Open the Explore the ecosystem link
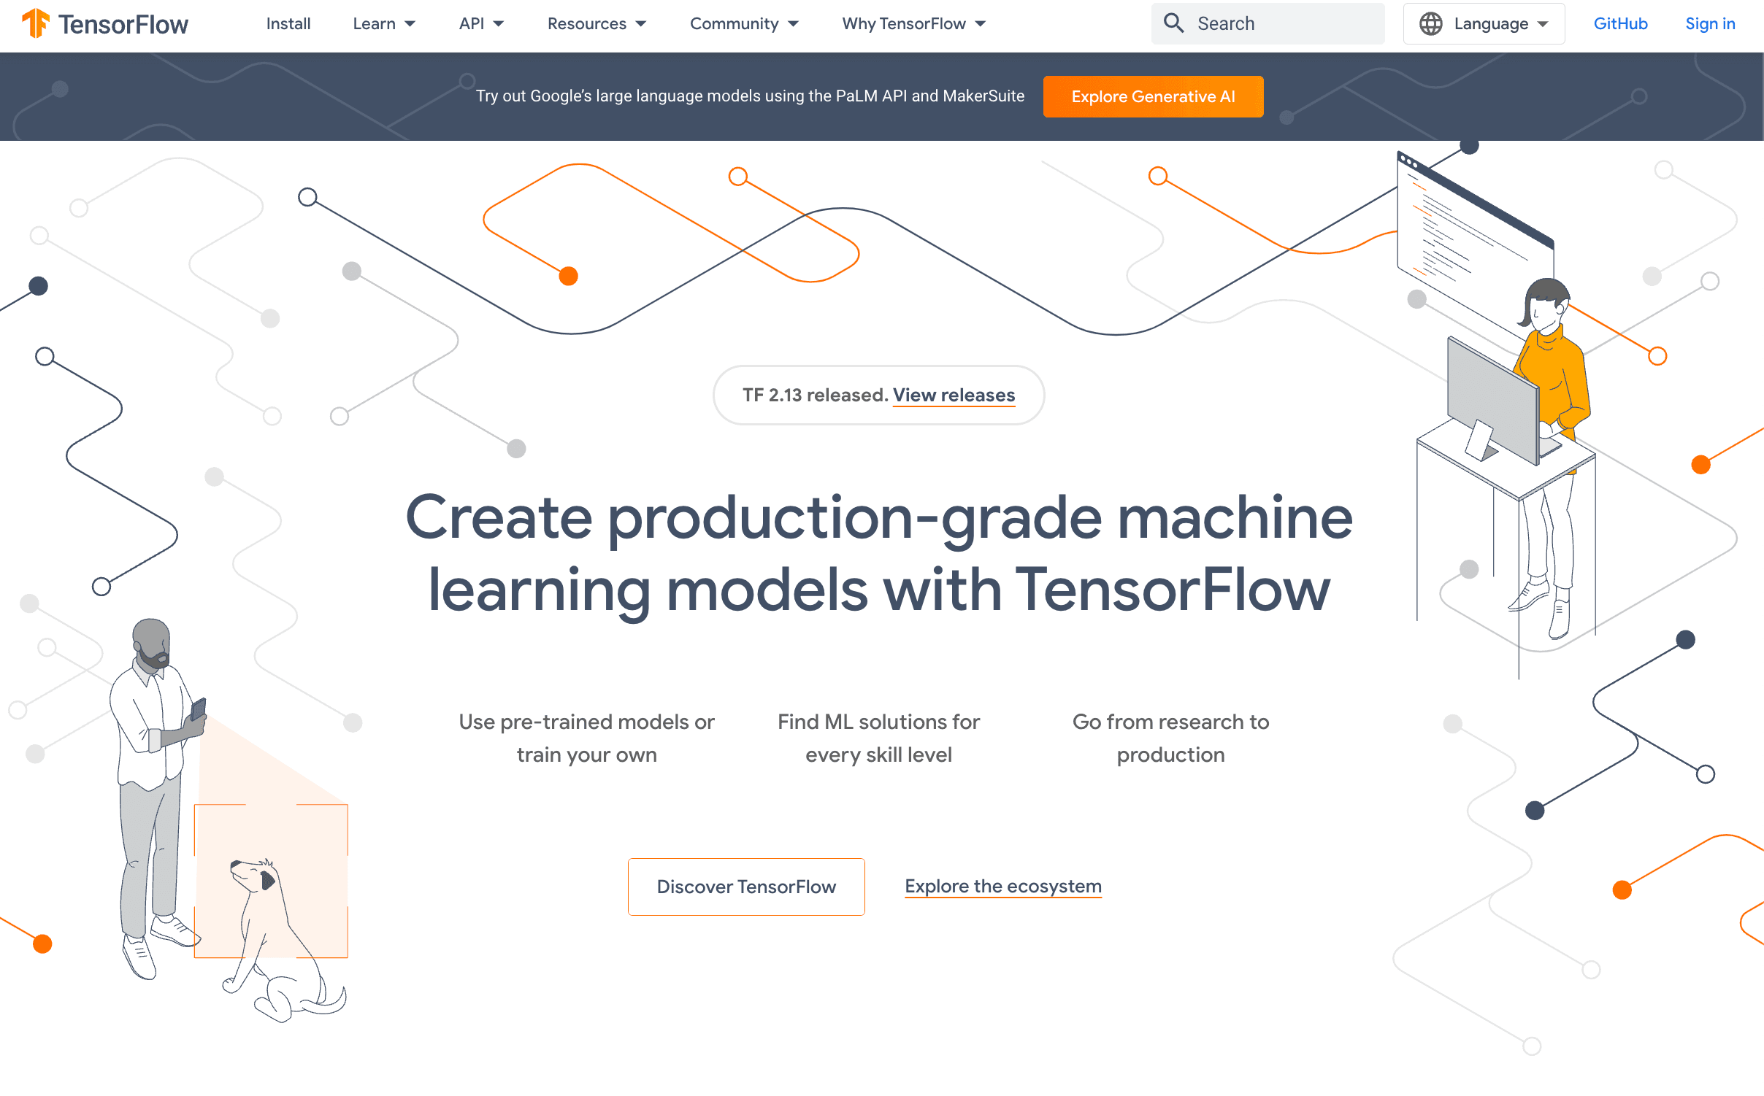Screen dimensions: 1764x1096 [1003, 886]
